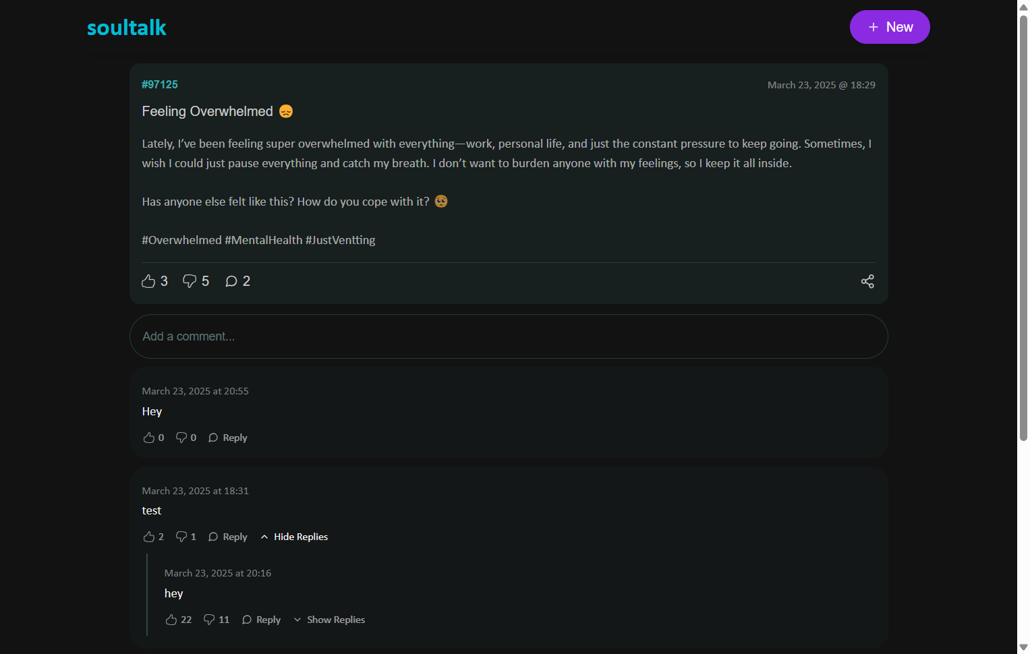1030x654 pixels.
Task: Go to soultalk home via logo
Action: coord(126,28)
